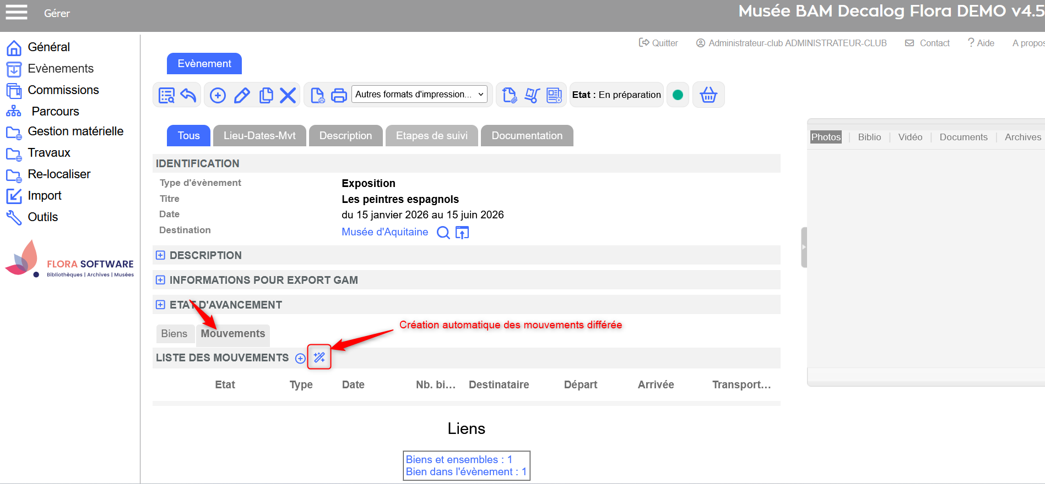
Task: Add item to basket icon
Action: click(x=708, y=95)
